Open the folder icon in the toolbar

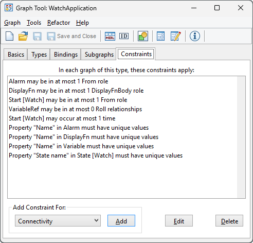[x=23, y=36]
